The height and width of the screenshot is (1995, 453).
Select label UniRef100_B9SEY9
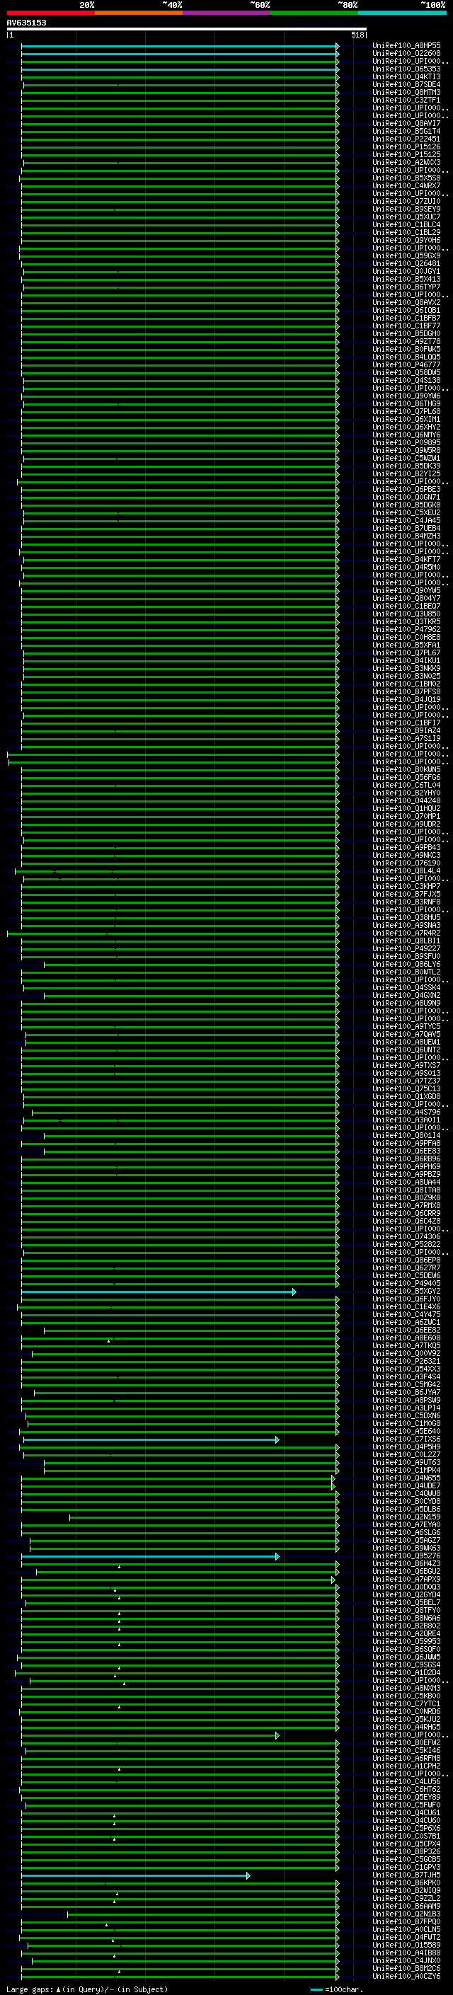[406, 209]
